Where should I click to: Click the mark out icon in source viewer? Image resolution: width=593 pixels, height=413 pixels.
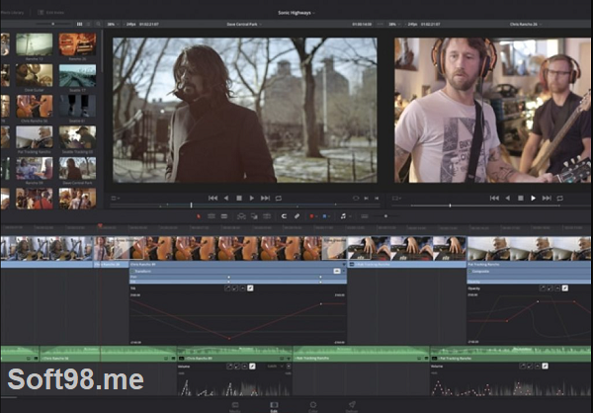click(x=377, y=199)
